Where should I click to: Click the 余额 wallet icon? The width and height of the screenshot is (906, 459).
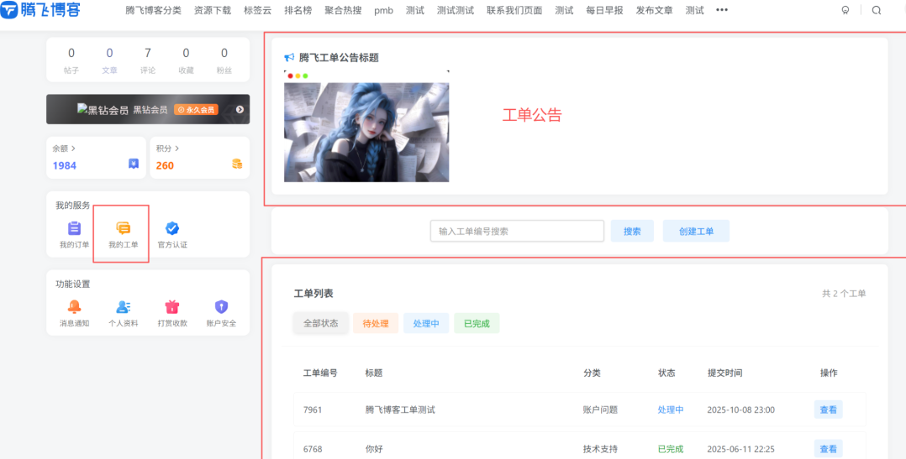click(x=134, y=164)
